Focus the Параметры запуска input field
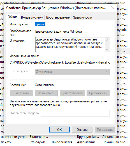130x146 pixels. click(75, 113)
